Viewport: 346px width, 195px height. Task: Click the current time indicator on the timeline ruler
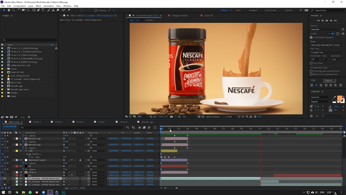[161, 129]
